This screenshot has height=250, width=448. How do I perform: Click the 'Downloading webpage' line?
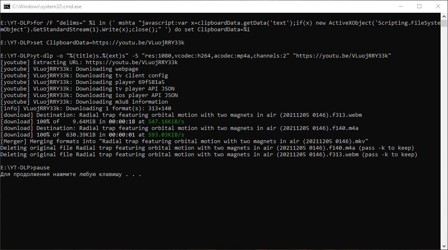pos(69,69)
